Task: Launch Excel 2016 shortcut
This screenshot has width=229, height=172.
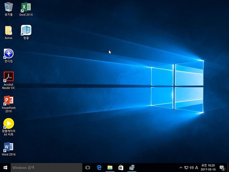Action: (26, 9)
